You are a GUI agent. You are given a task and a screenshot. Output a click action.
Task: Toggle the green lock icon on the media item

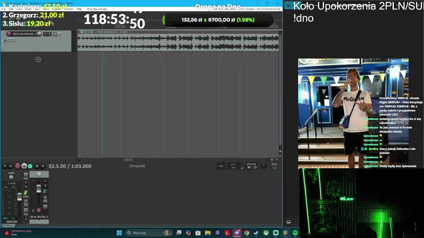click(88, 32)
